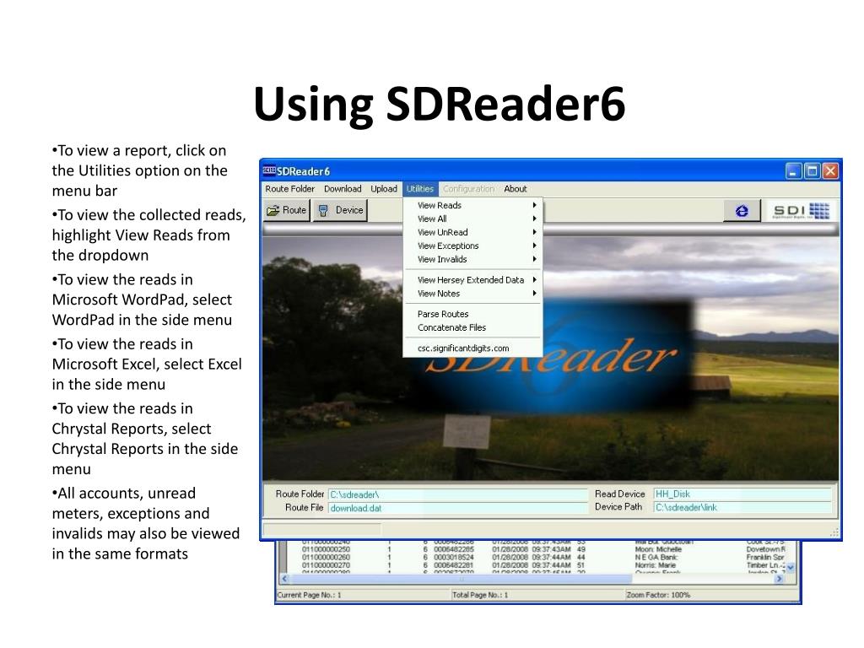Click the Device Path field
Viewport: 864px width, 648px height.
pyautogui.click(x=742, y=507)
